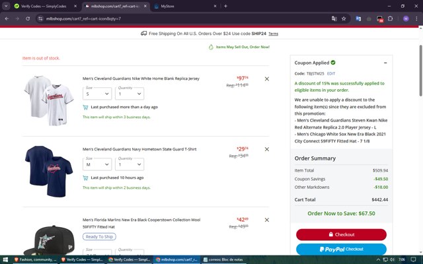Click the Order Now to Save: $67.50 text
This screenshot has height=264, width=423.
341,213
